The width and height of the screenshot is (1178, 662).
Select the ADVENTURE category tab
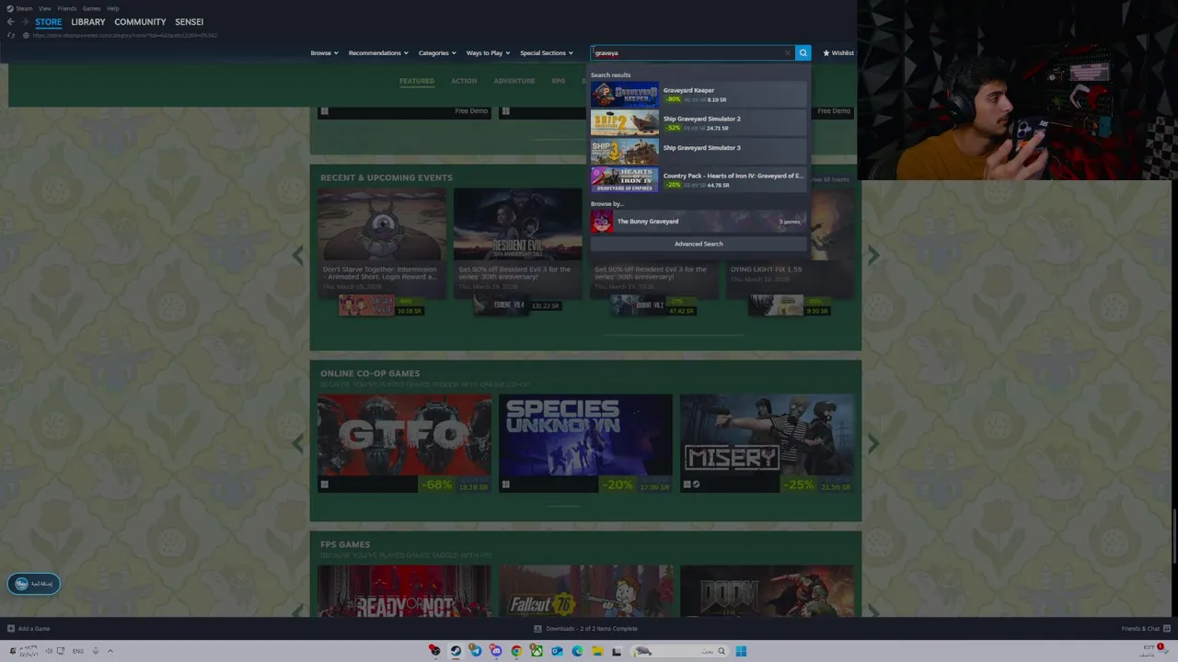pyautogui.click(x=514, y=81)
